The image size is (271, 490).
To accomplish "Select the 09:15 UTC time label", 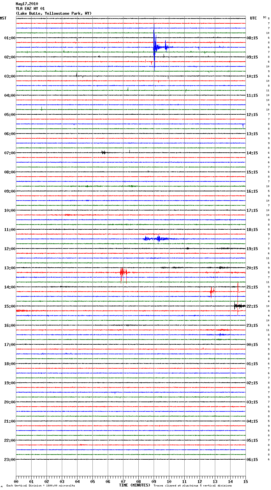I will point(252,57).
